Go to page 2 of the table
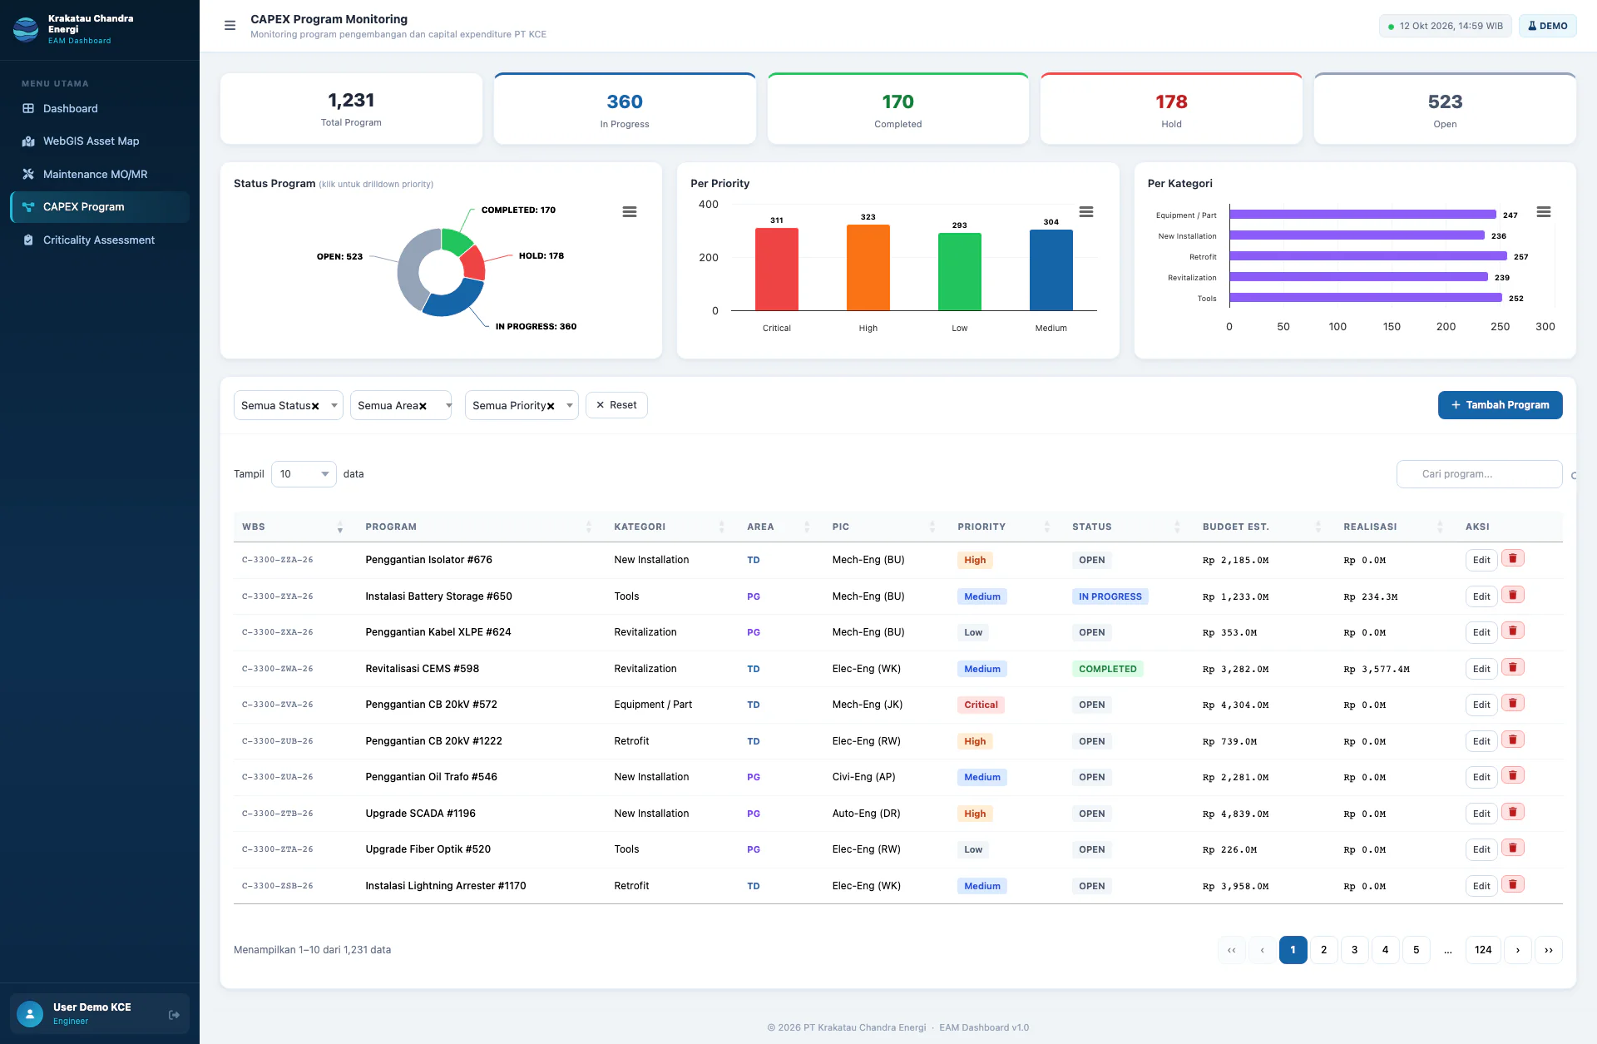The width and height of the screenshot is (1597, 1044). pos(1323,950)
